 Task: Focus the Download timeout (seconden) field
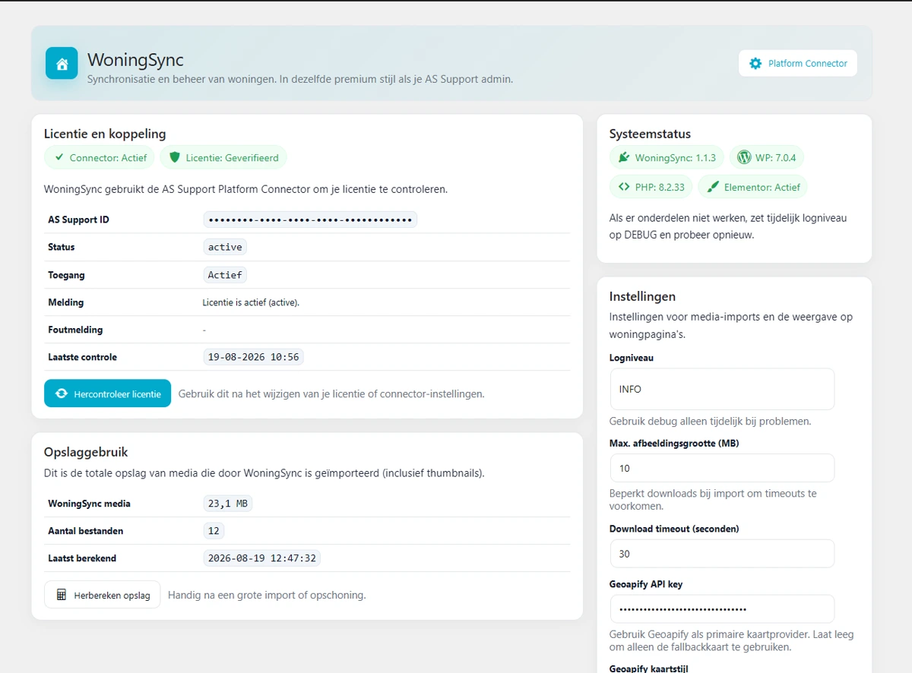pyautogui.click(x=722, y=554)
